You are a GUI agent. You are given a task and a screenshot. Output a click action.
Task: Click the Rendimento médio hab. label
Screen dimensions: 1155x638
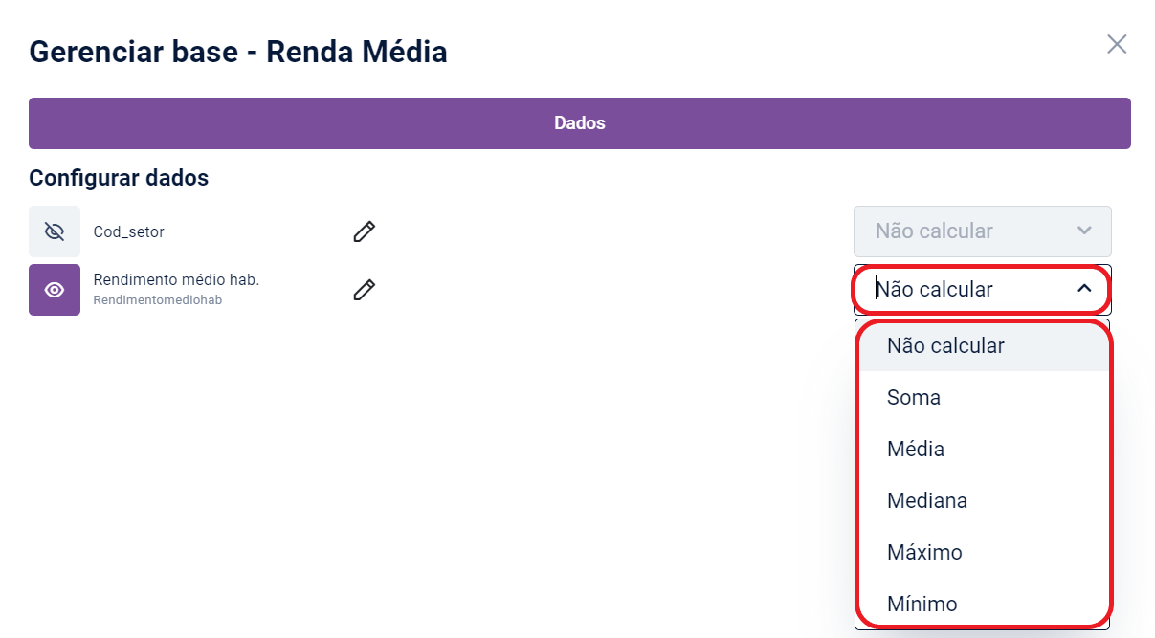(x=176, y=280)
